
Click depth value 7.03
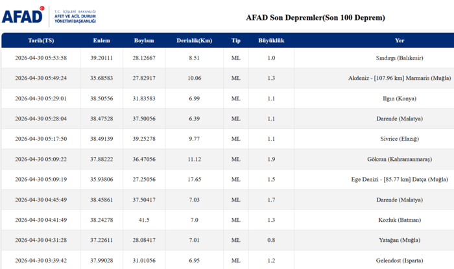(x=195, y=200)
